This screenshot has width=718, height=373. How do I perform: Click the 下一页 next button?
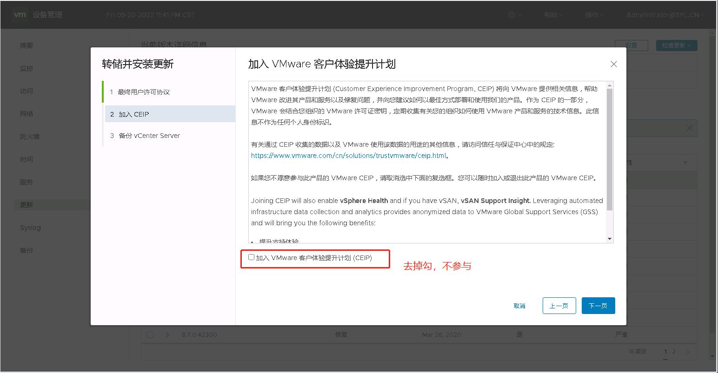point(598,306)
